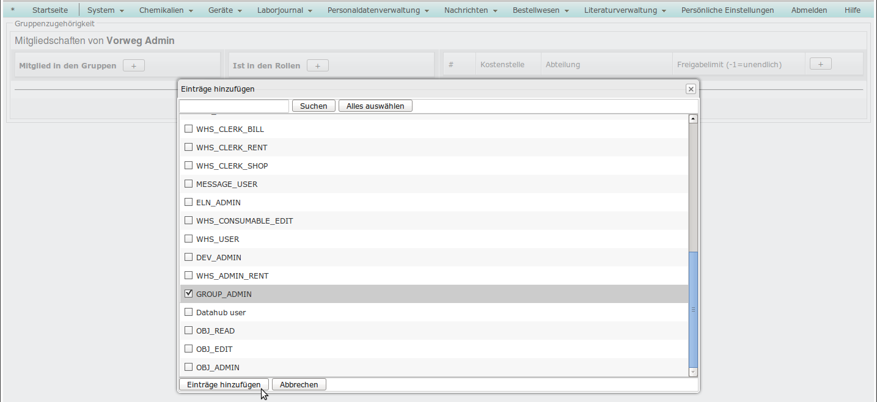Open Persönliche Einstellungen menu item
Viewport: 877px width, 402px height.
pyautogui.click(x=727, y=10)
